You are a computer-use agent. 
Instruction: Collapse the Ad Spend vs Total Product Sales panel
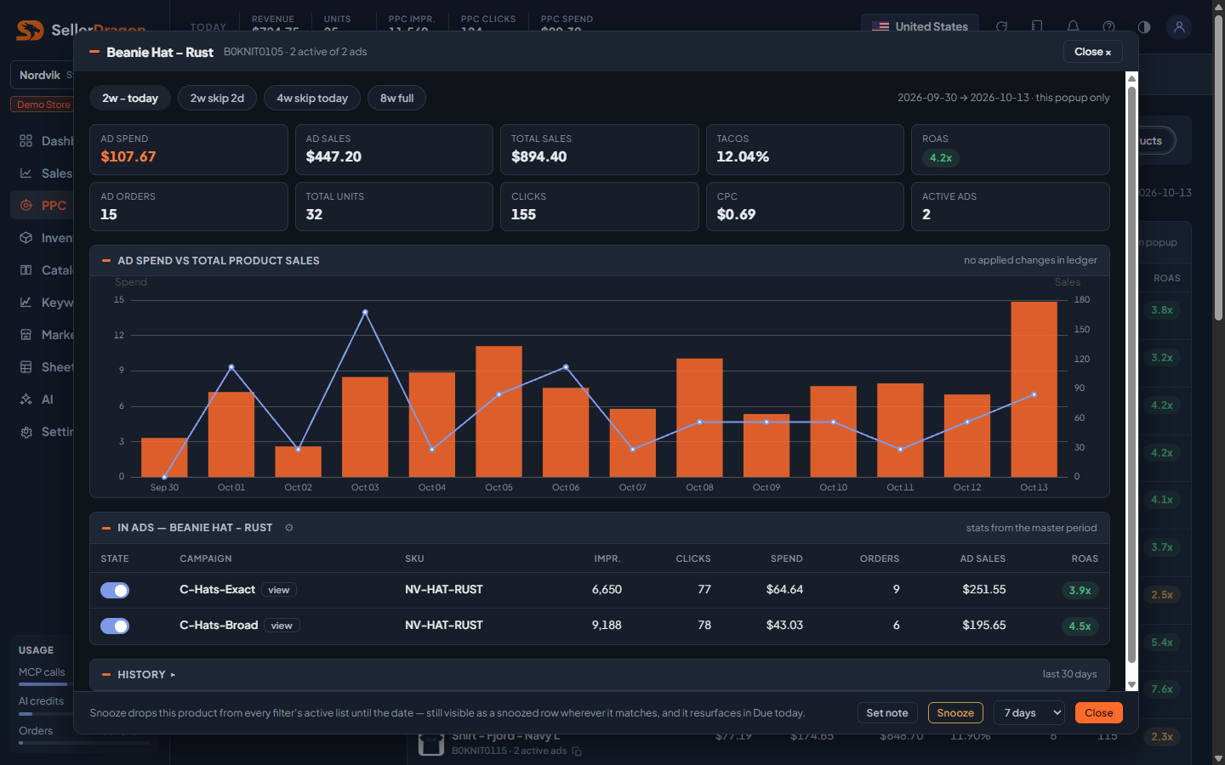106,261
